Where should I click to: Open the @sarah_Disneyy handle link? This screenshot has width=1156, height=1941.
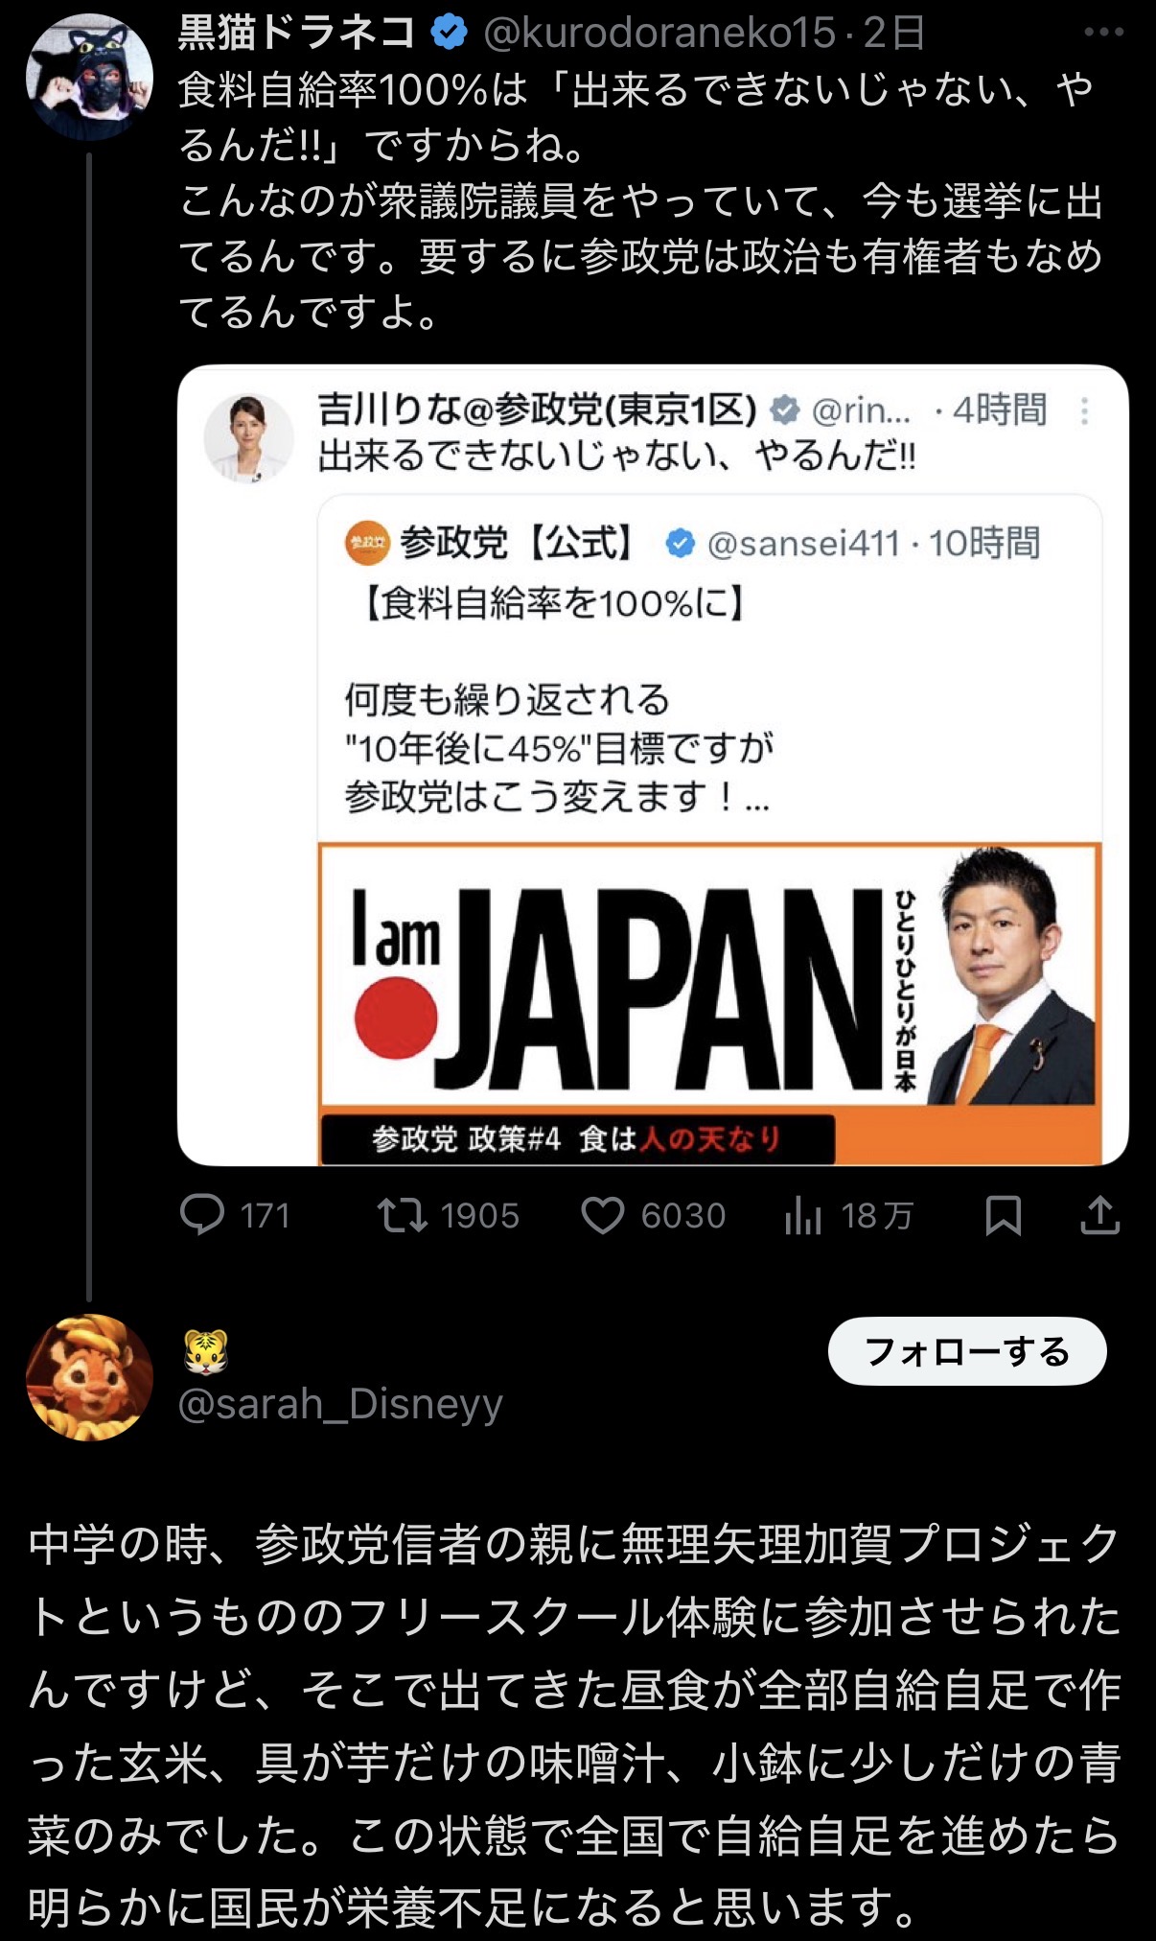point(340,1404)
